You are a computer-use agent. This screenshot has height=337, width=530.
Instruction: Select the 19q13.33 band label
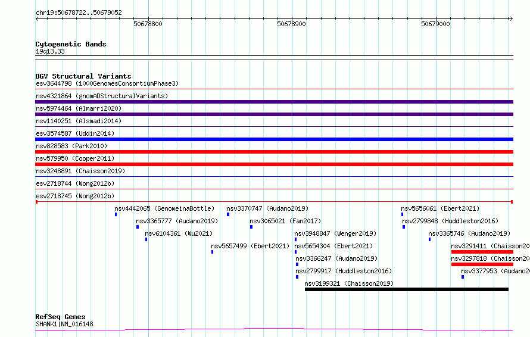(50, 51)
